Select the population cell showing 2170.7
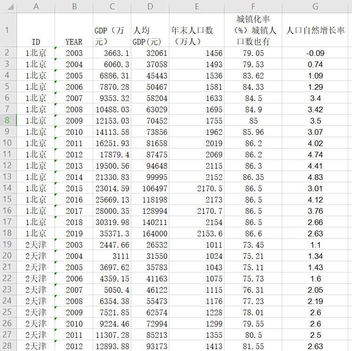Screen dimensions: 352x351 (x=197, y=211)
